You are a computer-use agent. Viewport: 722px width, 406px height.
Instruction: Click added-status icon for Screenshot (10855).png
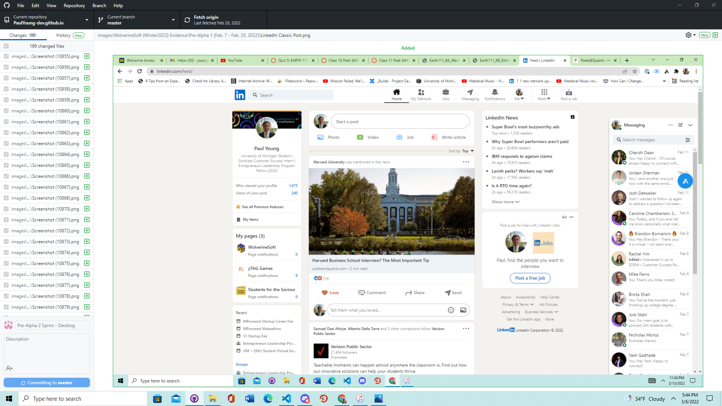pos(87,56)
